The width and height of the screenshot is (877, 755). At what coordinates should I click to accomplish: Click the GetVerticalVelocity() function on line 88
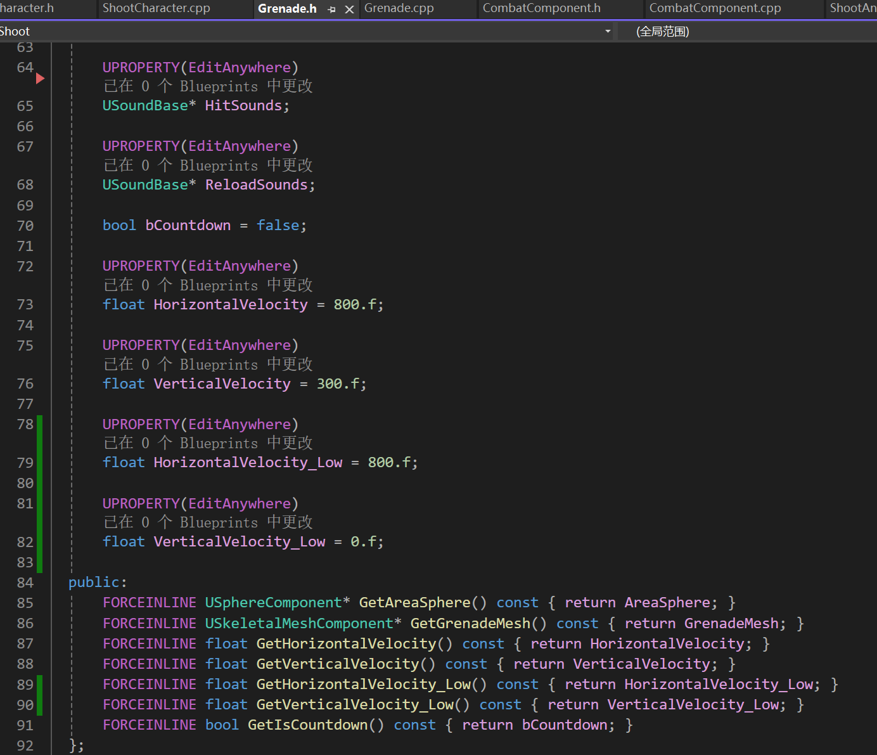point(338,664)
